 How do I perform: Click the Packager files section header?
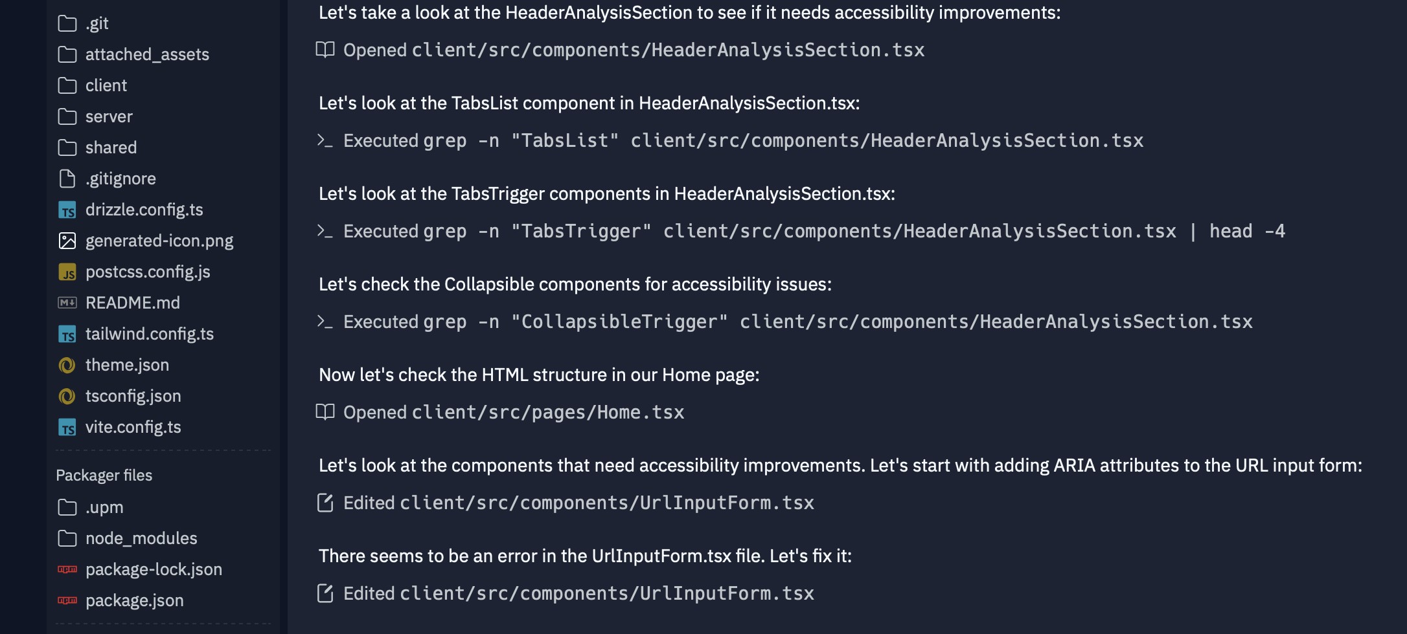pyautogui.click(x=104, y=475)
